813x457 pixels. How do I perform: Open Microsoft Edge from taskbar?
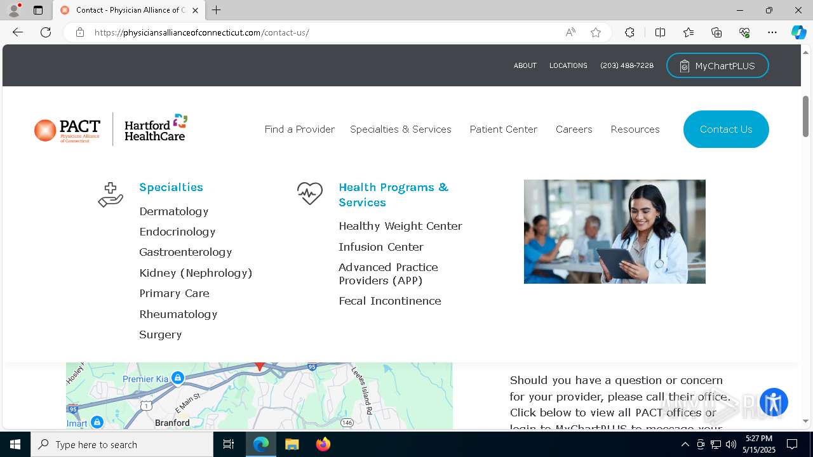pos(261,444)
